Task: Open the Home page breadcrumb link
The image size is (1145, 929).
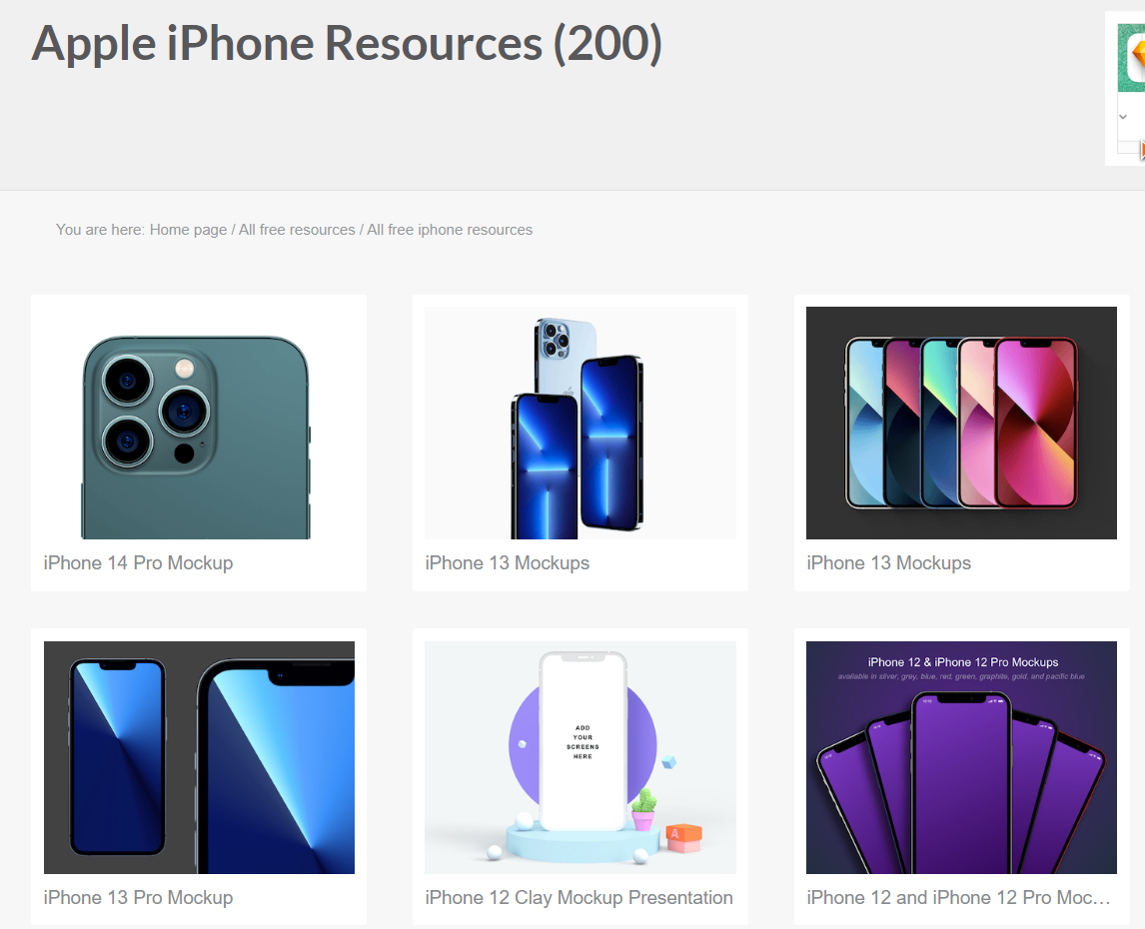Action: (189, 230)
